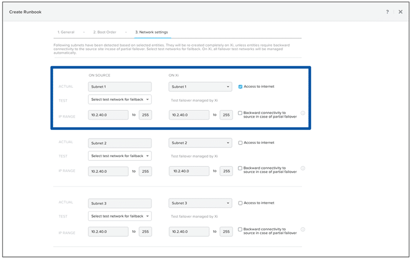Open the On Xi Subnet 1 dropdown
411x260 pixels.
click(200, 87)
